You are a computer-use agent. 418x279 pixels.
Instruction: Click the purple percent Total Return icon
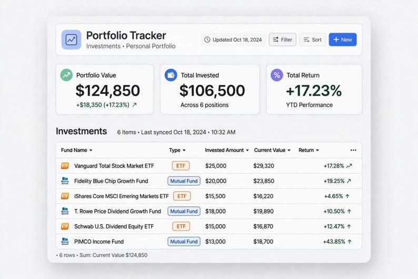point(277,75)
